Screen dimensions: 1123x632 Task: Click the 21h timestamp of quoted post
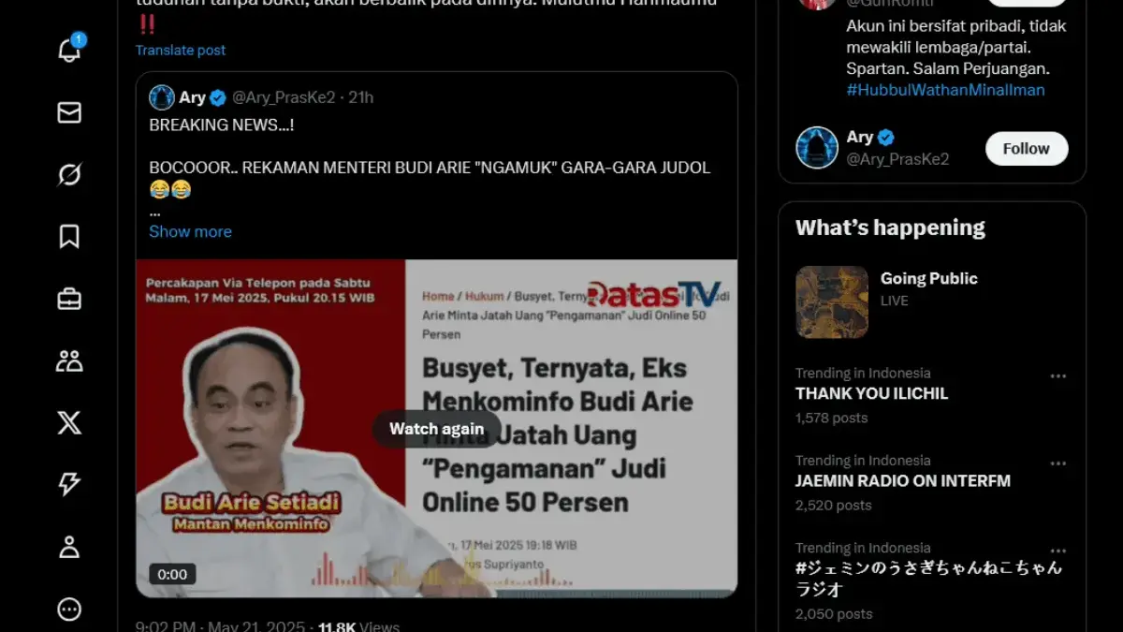(x=360, y=97)
